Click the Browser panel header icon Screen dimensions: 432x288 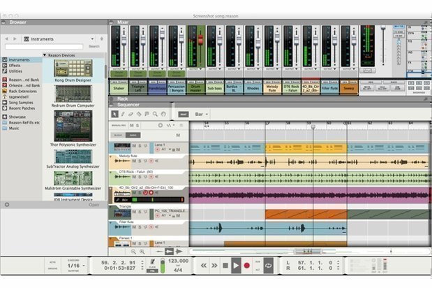3,22
